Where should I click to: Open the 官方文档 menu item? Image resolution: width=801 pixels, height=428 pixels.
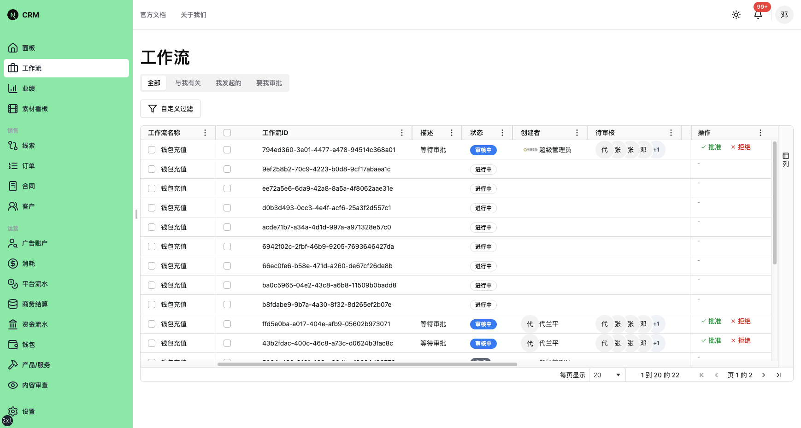click(x=153, y=15)
